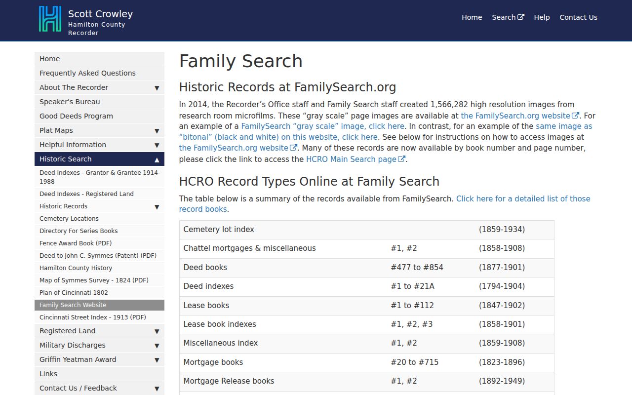
Task: Follow first 'the FamilySearch.org website' link
Action: 520,116
